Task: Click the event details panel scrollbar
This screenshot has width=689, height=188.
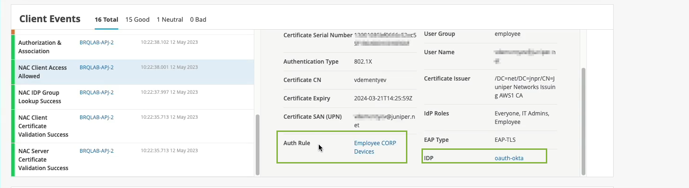Action: click(x=584, y=121)
